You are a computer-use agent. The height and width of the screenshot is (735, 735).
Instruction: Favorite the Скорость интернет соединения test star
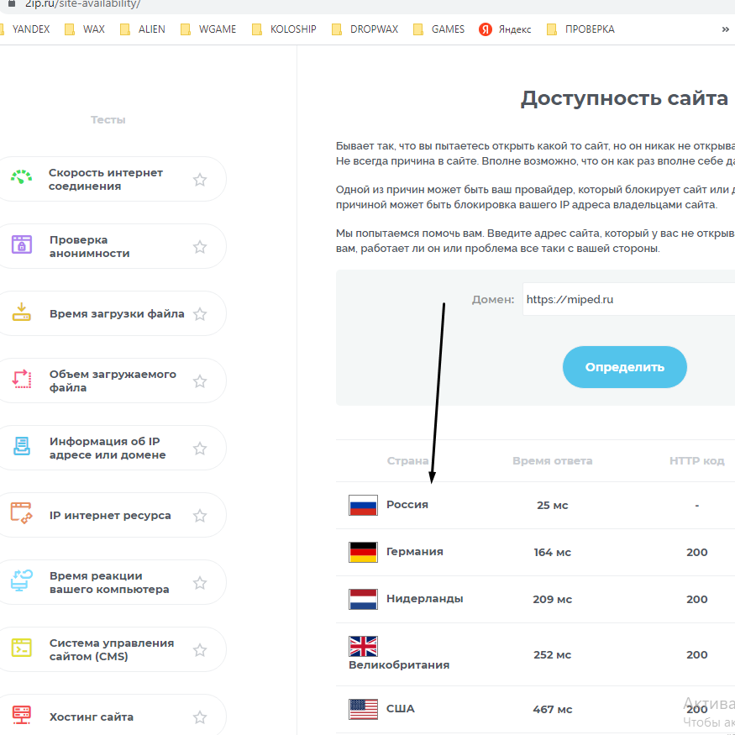click(200, 180)
